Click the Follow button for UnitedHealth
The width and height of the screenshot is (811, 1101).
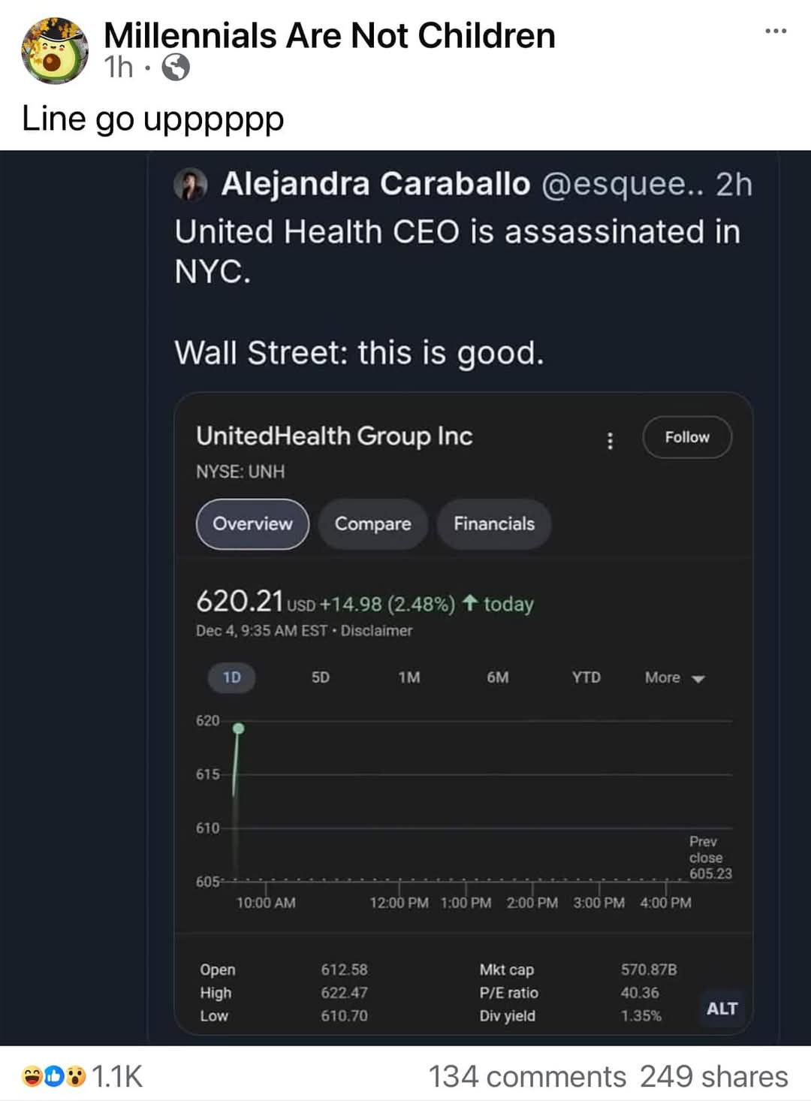(687, 437)
